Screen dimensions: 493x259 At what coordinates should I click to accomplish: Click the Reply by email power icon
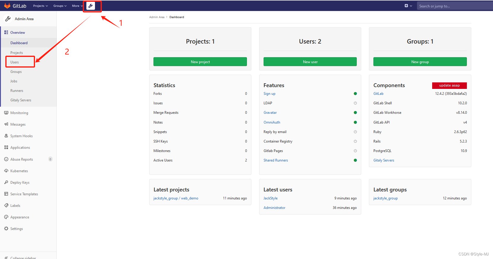coord(355,132)
